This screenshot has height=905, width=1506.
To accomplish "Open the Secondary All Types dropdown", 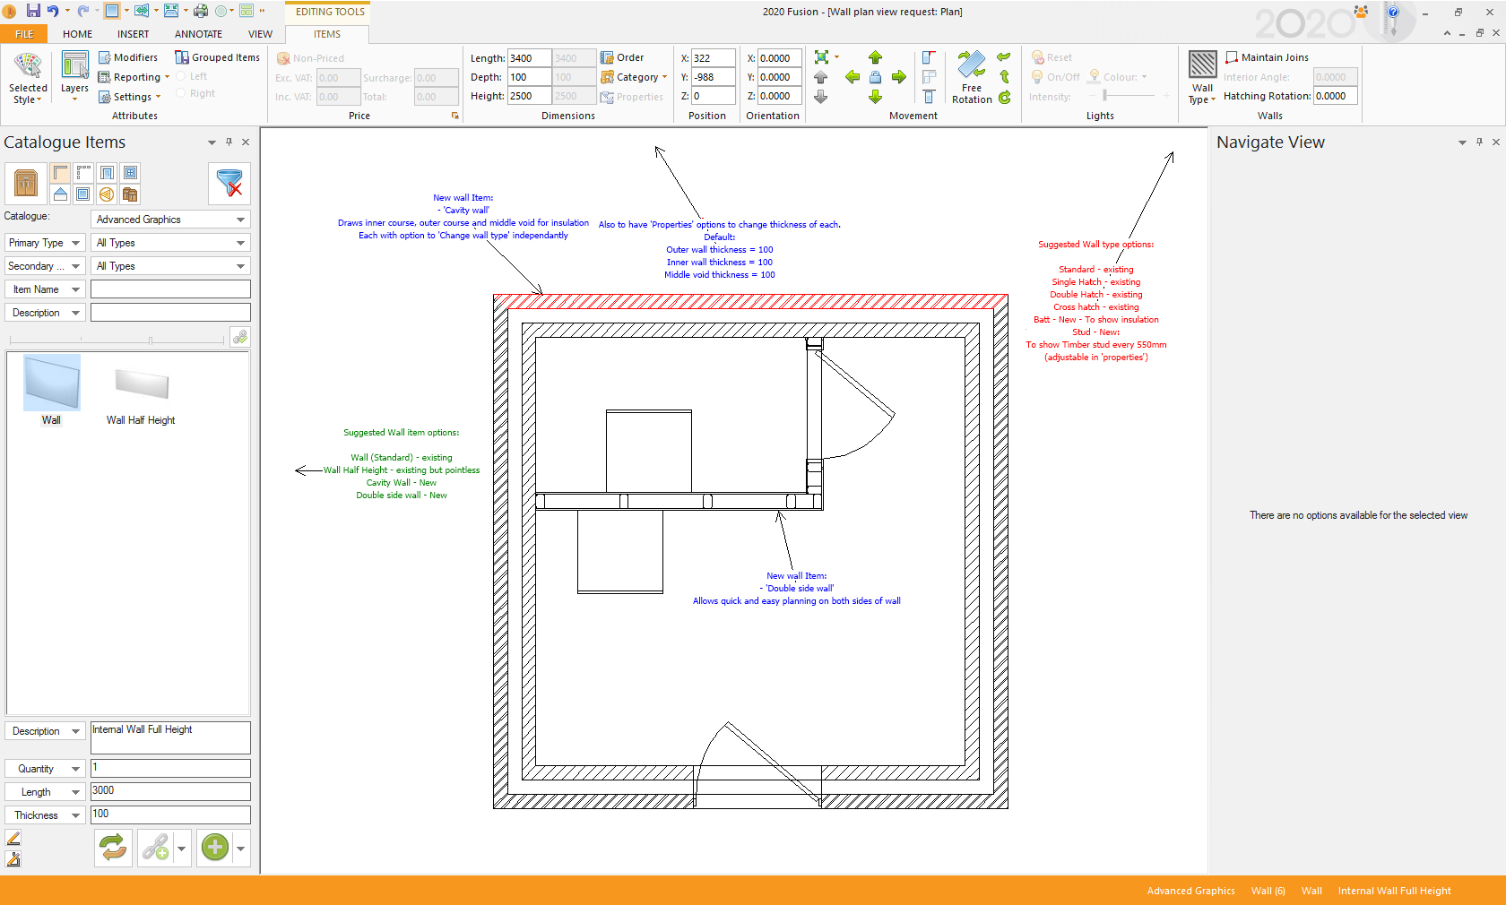I will (x=170, y=266).
